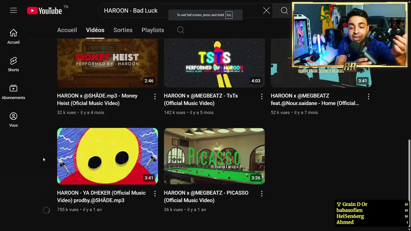Click Grain D Or in leaderboard overlay

point(355,204)
